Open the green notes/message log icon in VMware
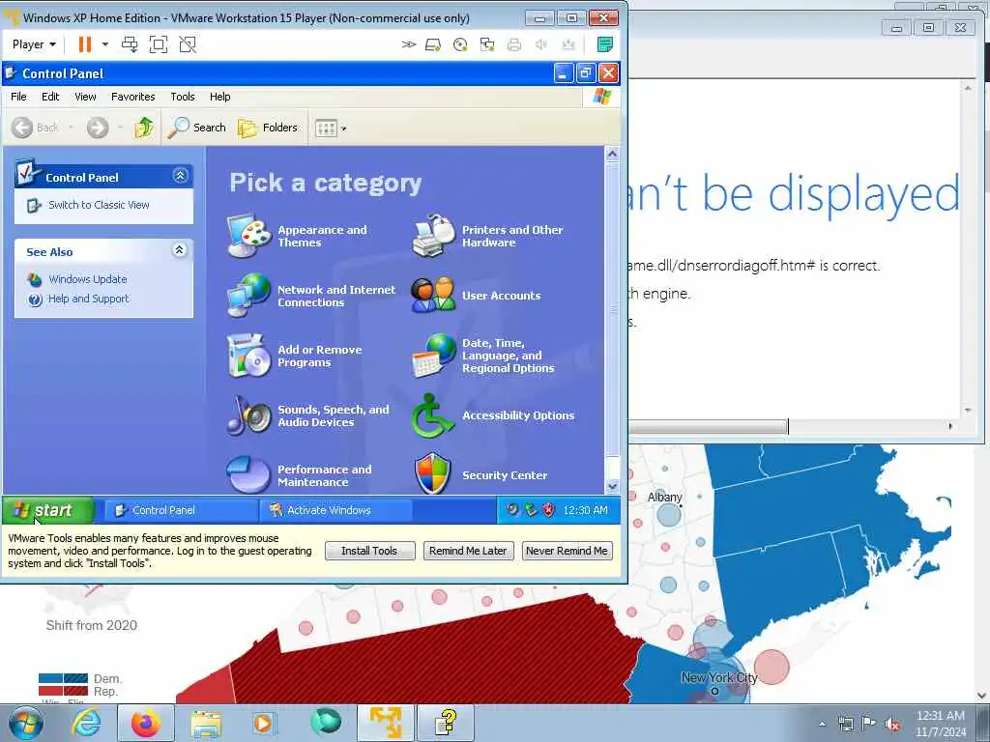 click(x=604, y=44)
